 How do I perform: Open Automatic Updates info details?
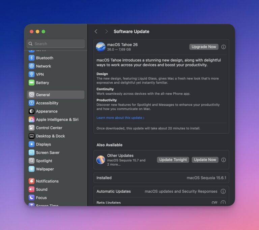tap(223, 191)
